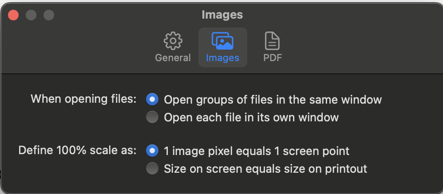The width and height of the screenshot is (443, 194).
Task: Click the "When opening files:" label
Action: [x=83, y=99]
